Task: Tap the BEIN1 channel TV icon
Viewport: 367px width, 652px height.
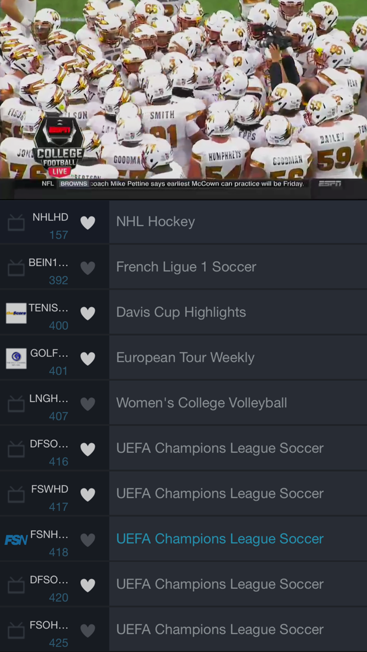Action: pyautogui.click(x=16, y=268)
